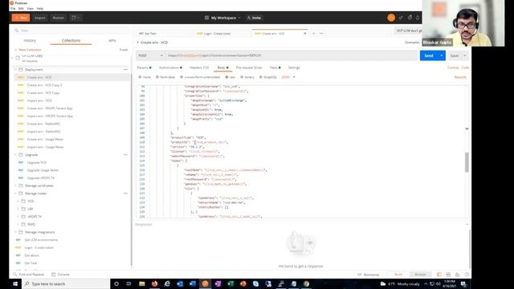Select the Import env - VCD request
514x289 pixels.
click(39, 100)
